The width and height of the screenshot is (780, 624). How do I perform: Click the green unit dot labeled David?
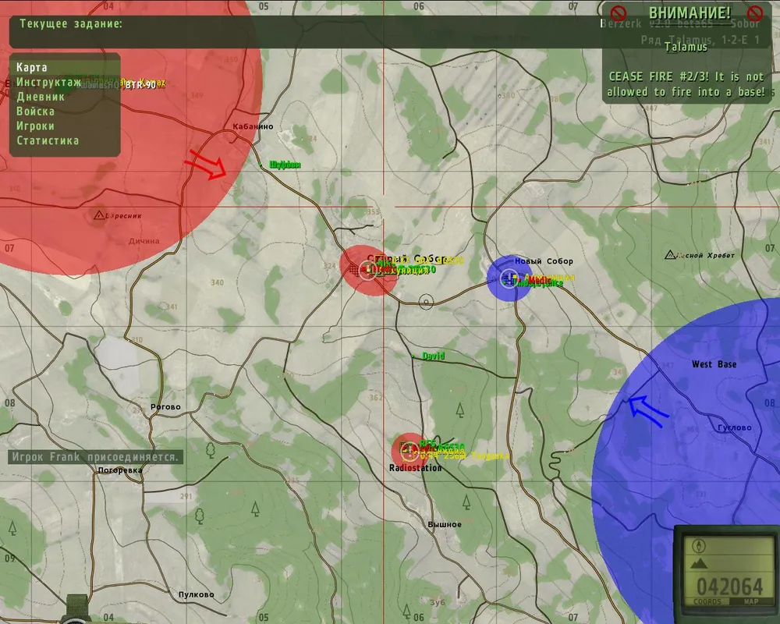[x=413, y=356]
